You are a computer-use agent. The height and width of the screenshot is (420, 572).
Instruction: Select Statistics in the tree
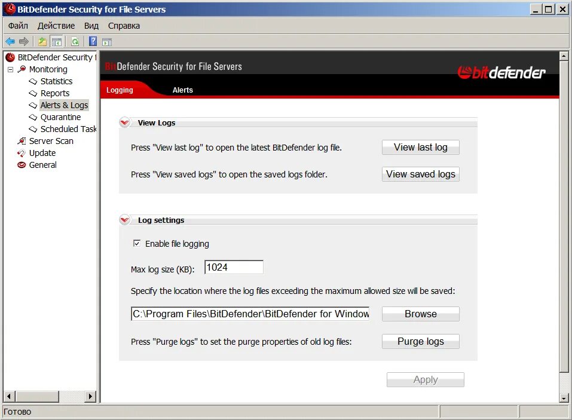[57, 81]
